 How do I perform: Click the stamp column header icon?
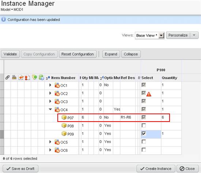click(14, 77)
